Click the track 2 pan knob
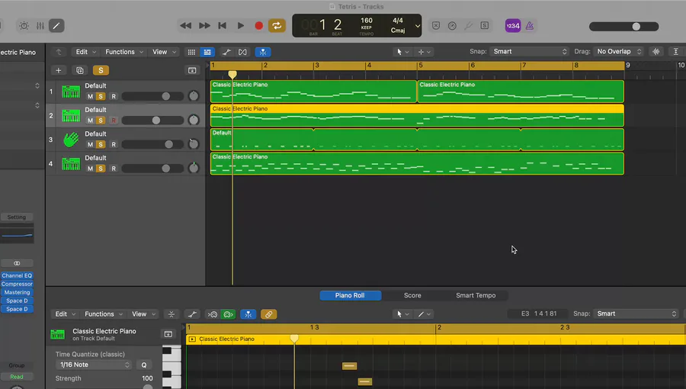This screenshot has height=389, width=686. click(x=194, y=120)
